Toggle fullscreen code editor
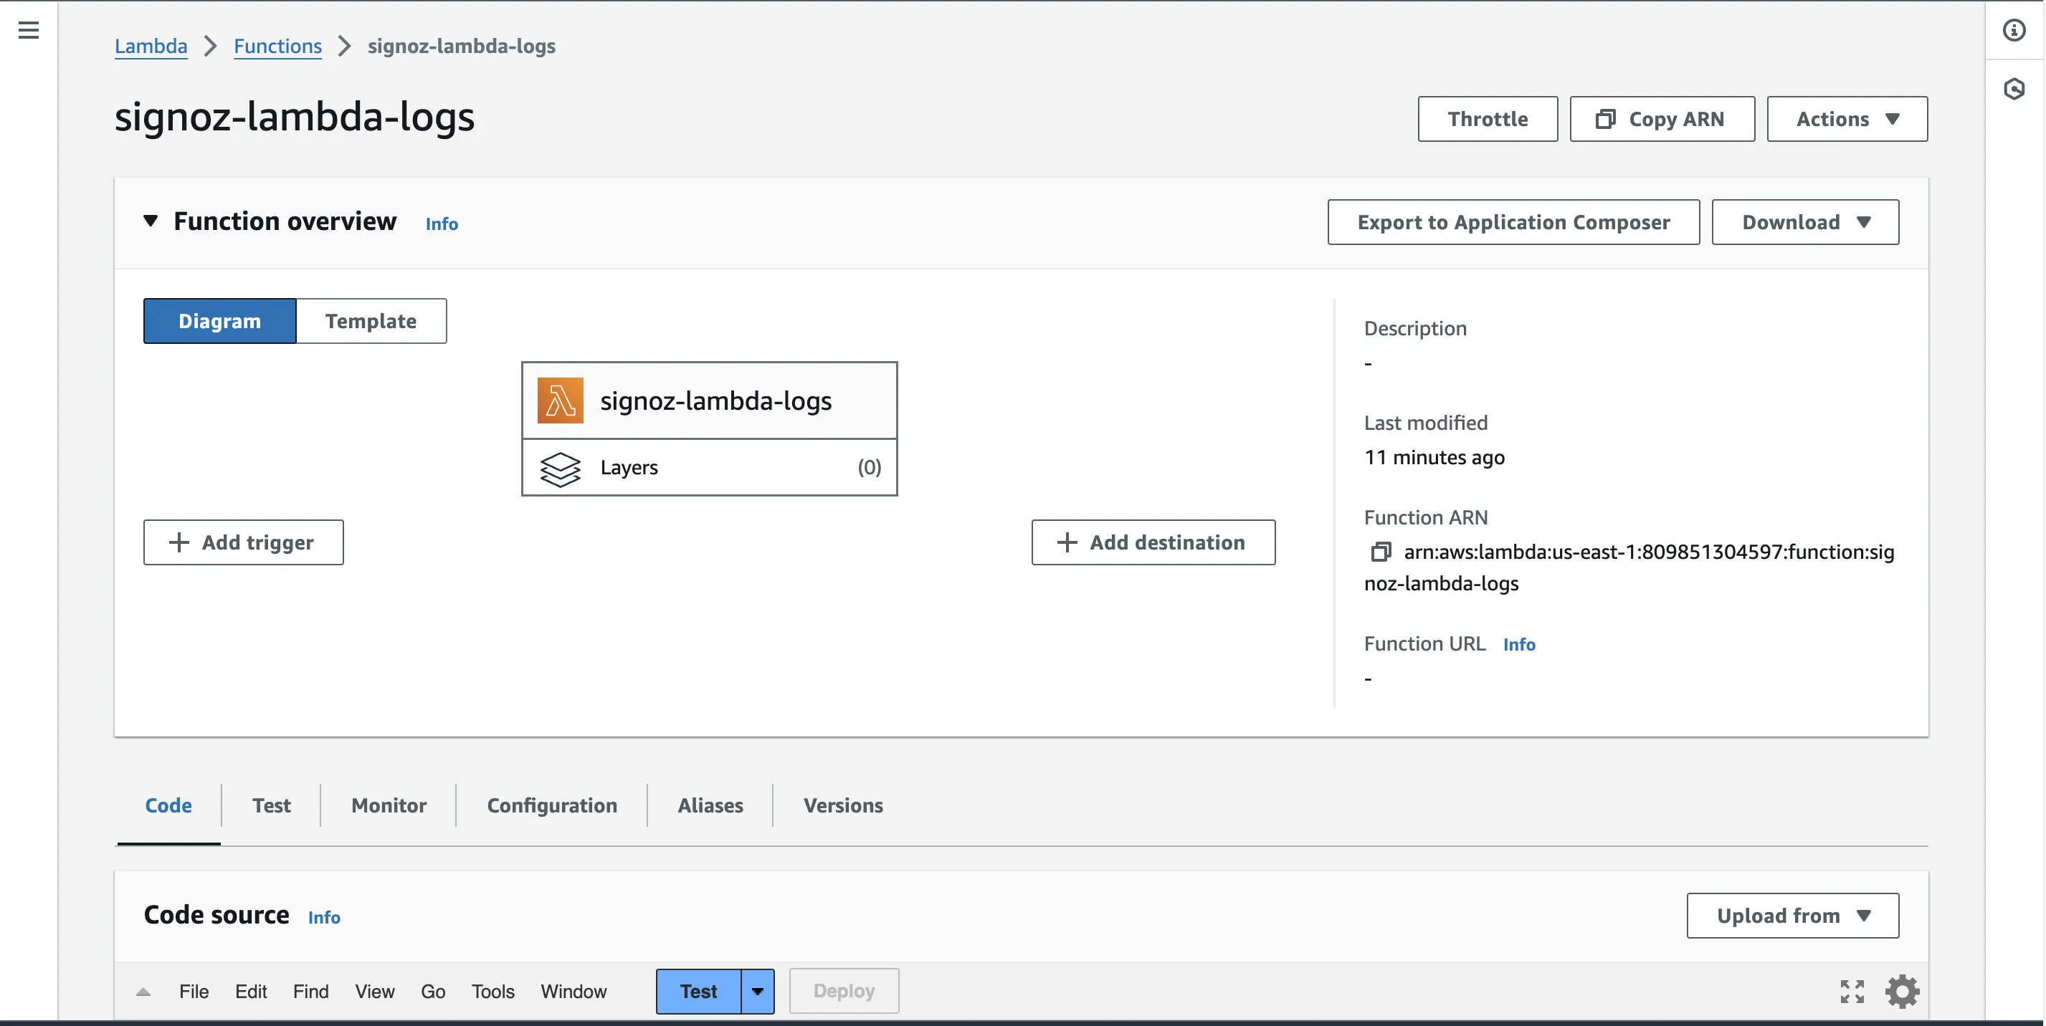 pos(1852,991)
